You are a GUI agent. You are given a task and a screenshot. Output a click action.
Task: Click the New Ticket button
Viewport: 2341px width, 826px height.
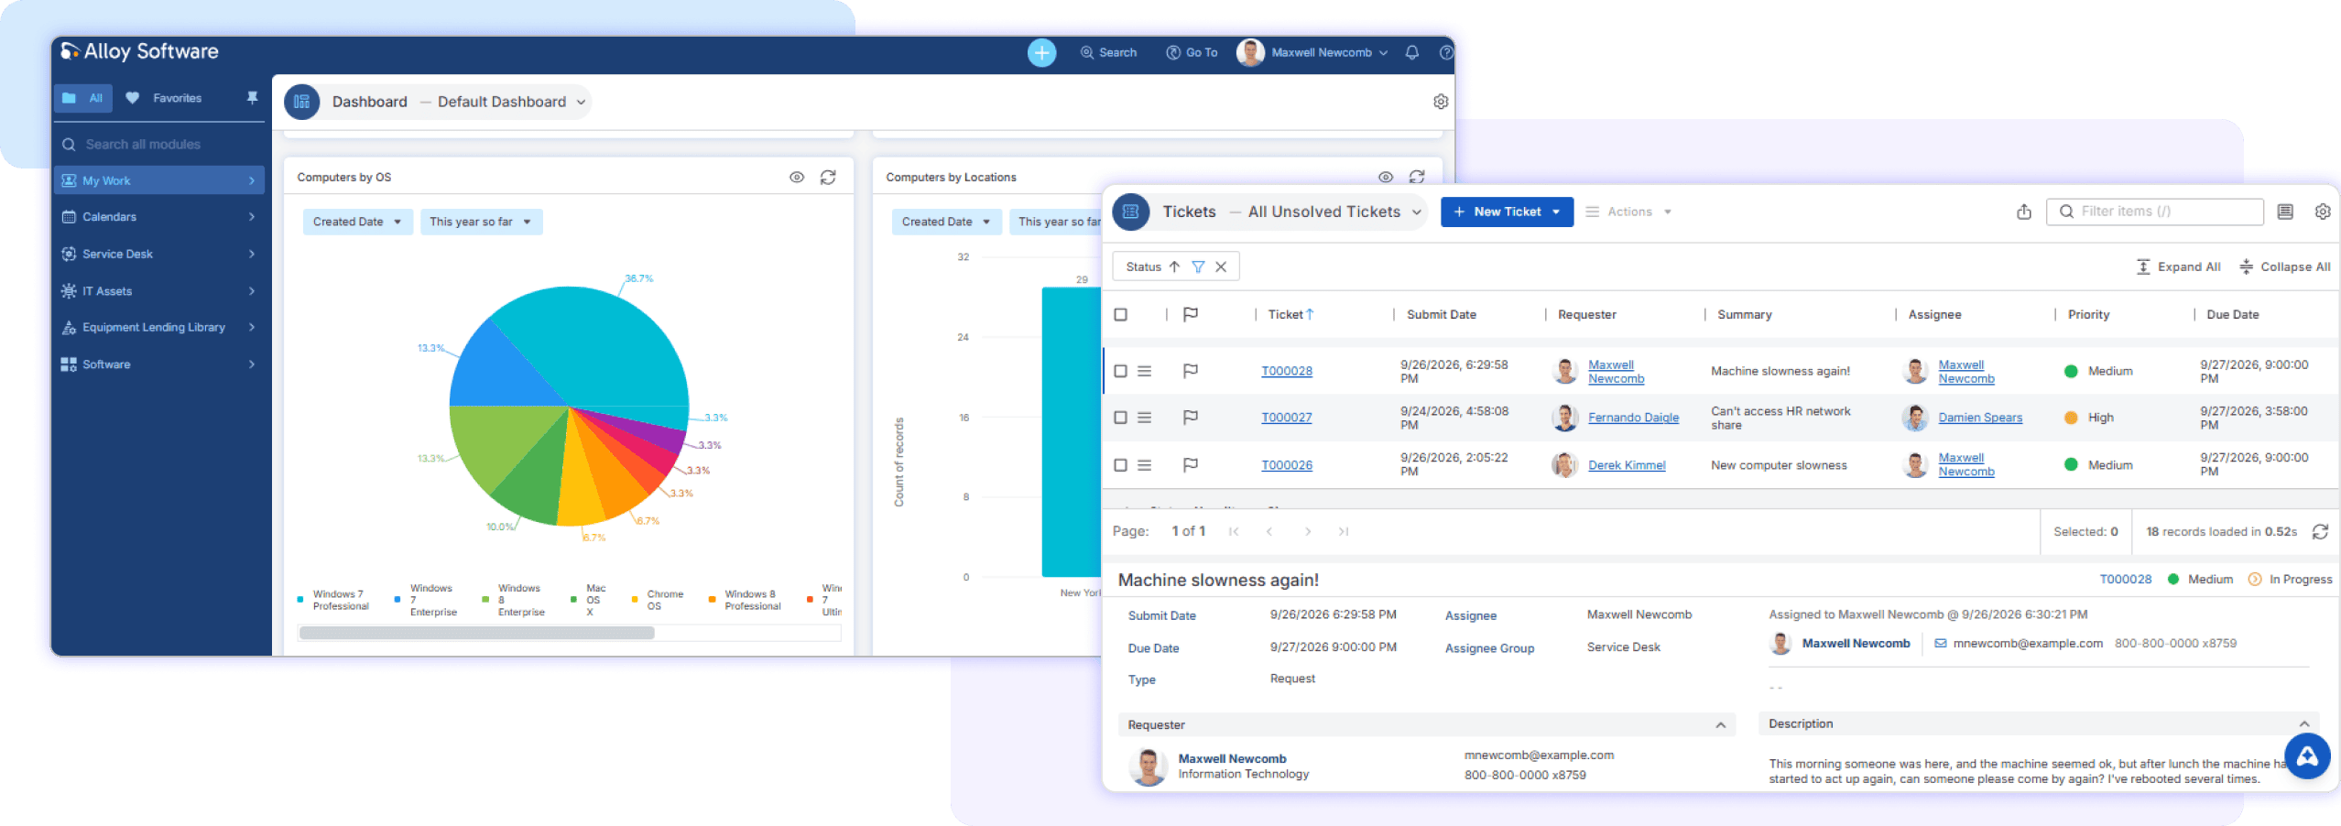click(1507, 212)
